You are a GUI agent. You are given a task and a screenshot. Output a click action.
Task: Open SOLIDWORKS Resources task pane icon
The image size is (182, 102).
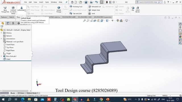point(180,24)
